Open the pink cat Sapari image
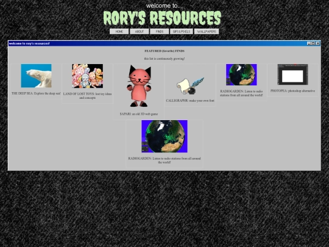The image size is (329, 247). (139, 86)
